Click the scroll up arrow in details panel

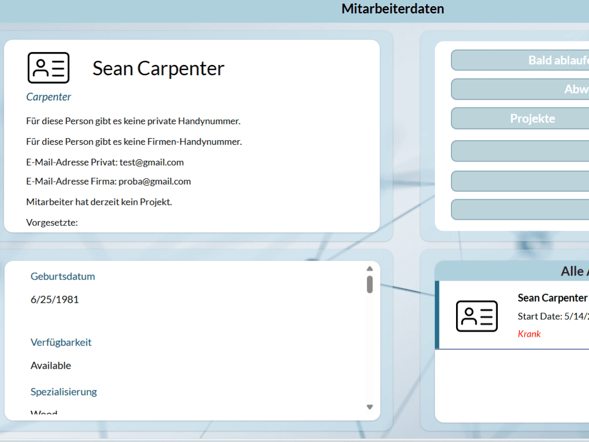tap(369, 269)
